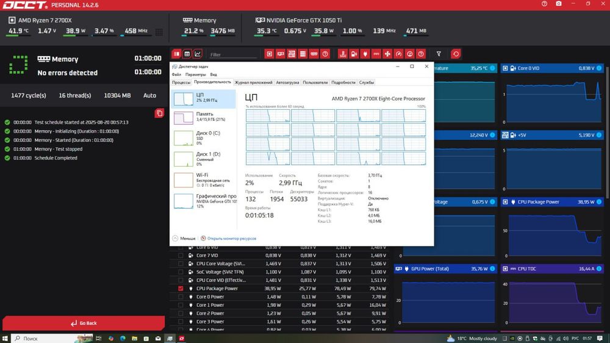This screenshot has height=343, width=610.
Task: Click the fan sensor filter icon
Action: click(387, 54)
